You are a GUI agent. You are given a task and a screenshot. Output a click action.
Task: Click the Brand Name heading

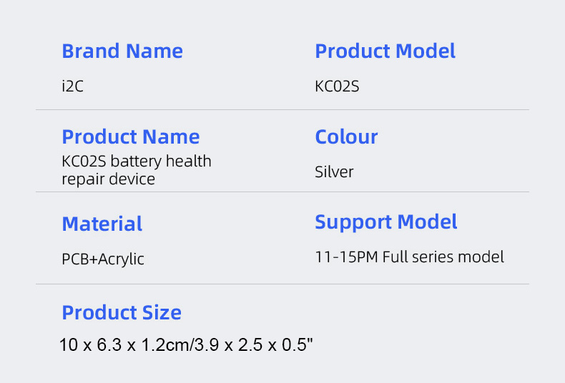(122, 51)
